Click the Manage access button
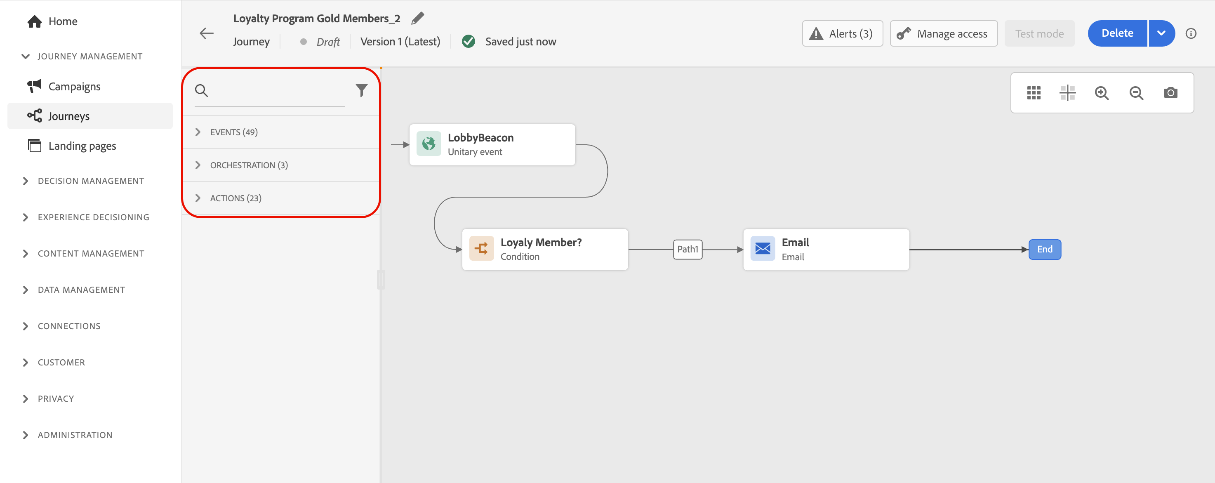This screenshot has width=1215, height=483. 943,33
